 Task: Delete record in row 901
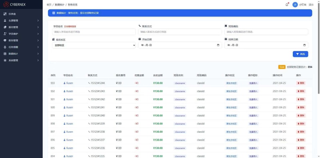[301, 99]
